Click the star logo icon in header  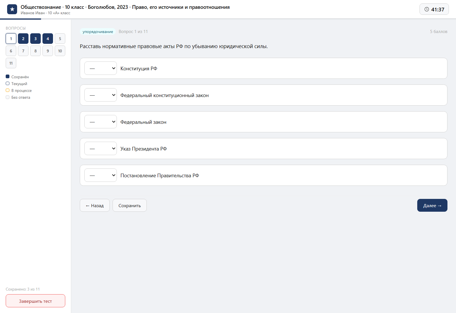12,9
